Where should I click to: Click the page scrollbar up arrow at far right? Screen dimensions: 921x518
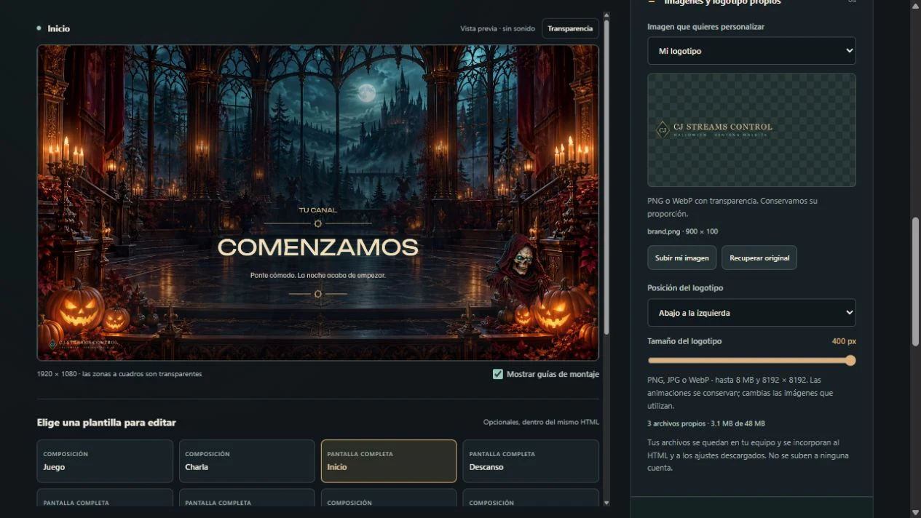pyautogui.click(x=915, y=5)
